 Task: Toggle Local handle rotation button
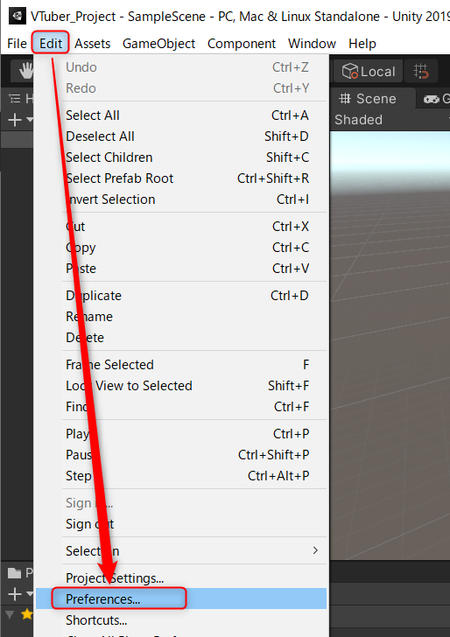[368, 72]
